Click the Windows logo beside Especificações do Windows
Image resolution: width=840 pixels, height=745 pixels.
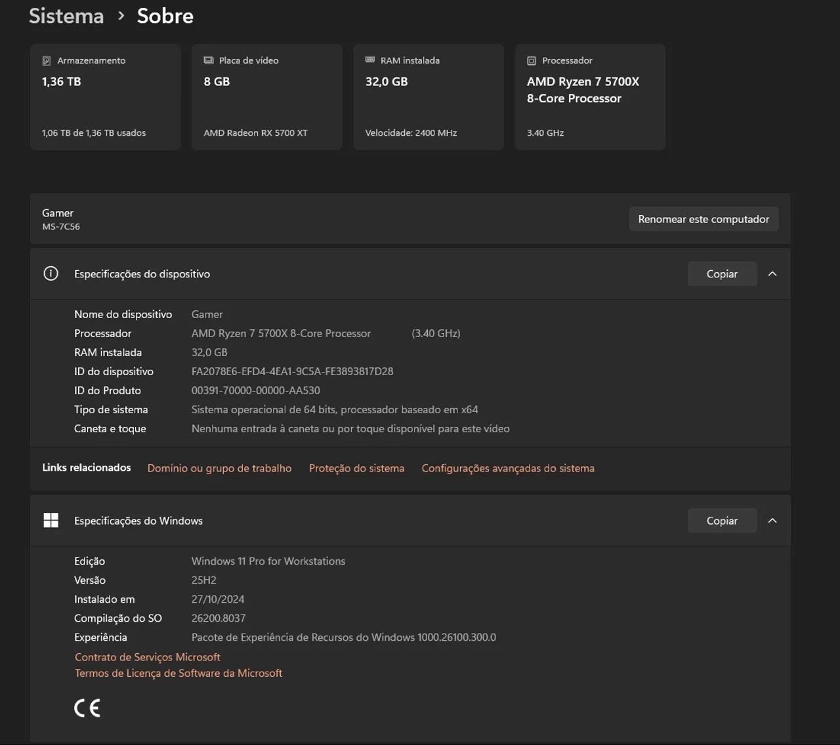[51, 520]
